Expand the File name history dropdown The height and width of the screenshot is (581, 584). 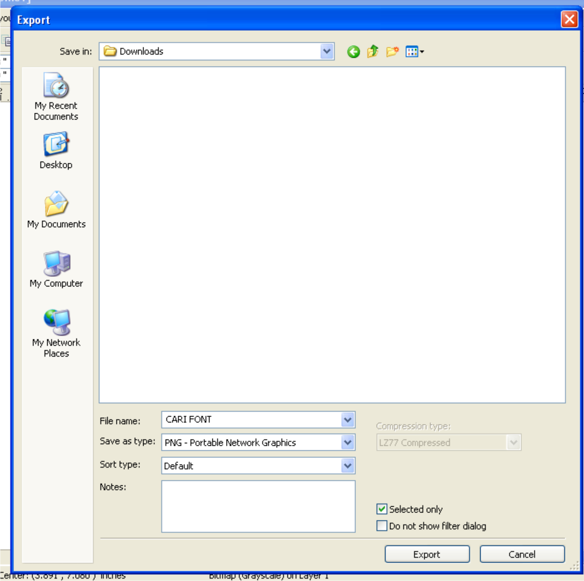347,420
